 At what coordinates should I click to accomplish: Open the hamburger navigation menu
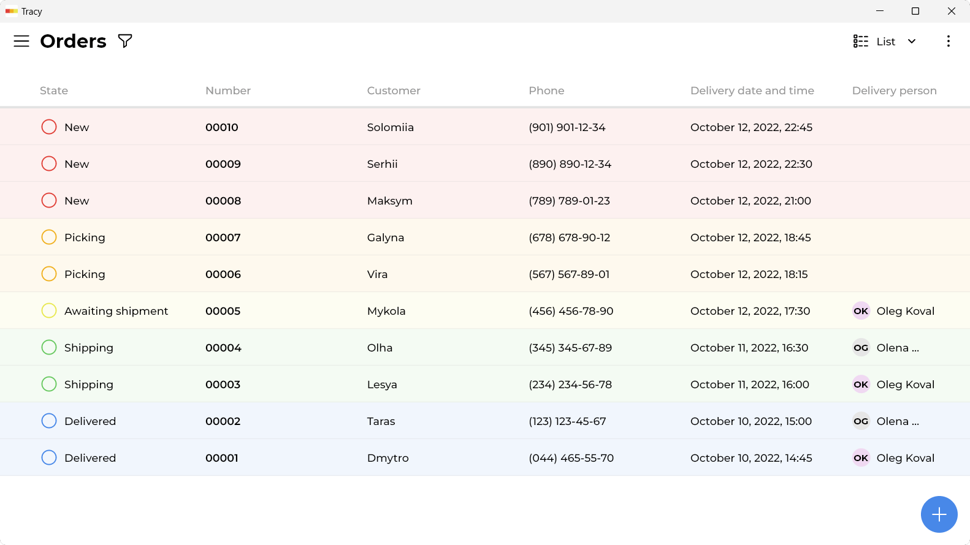[21, 41]
